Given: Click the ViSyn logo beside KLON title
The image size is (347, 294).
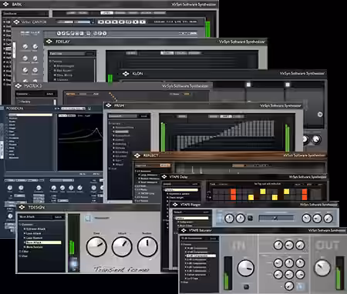Looking at the screenshot, I should pyautogui.click(x=126, y=74).
